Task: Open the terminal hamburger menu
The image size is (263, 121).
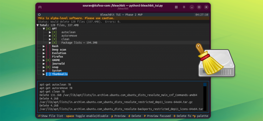Action: (x=184, y=7)
